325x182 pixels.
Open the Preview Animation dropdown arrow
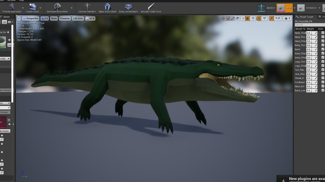point(23,8)
